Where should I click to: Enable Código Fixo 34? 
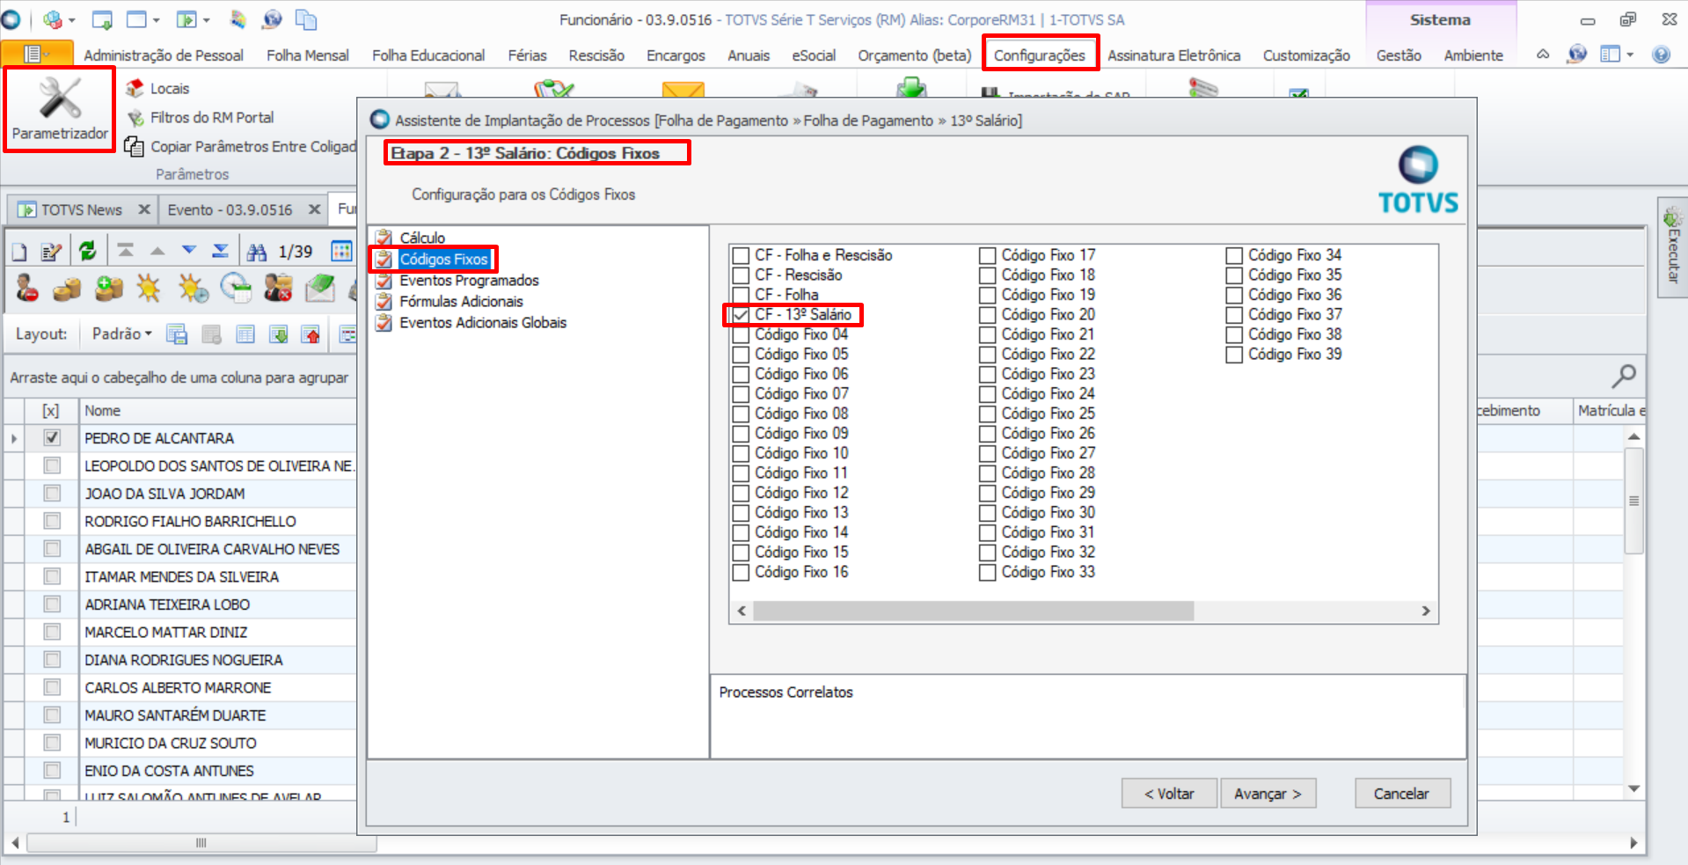tap(1234, 255)
